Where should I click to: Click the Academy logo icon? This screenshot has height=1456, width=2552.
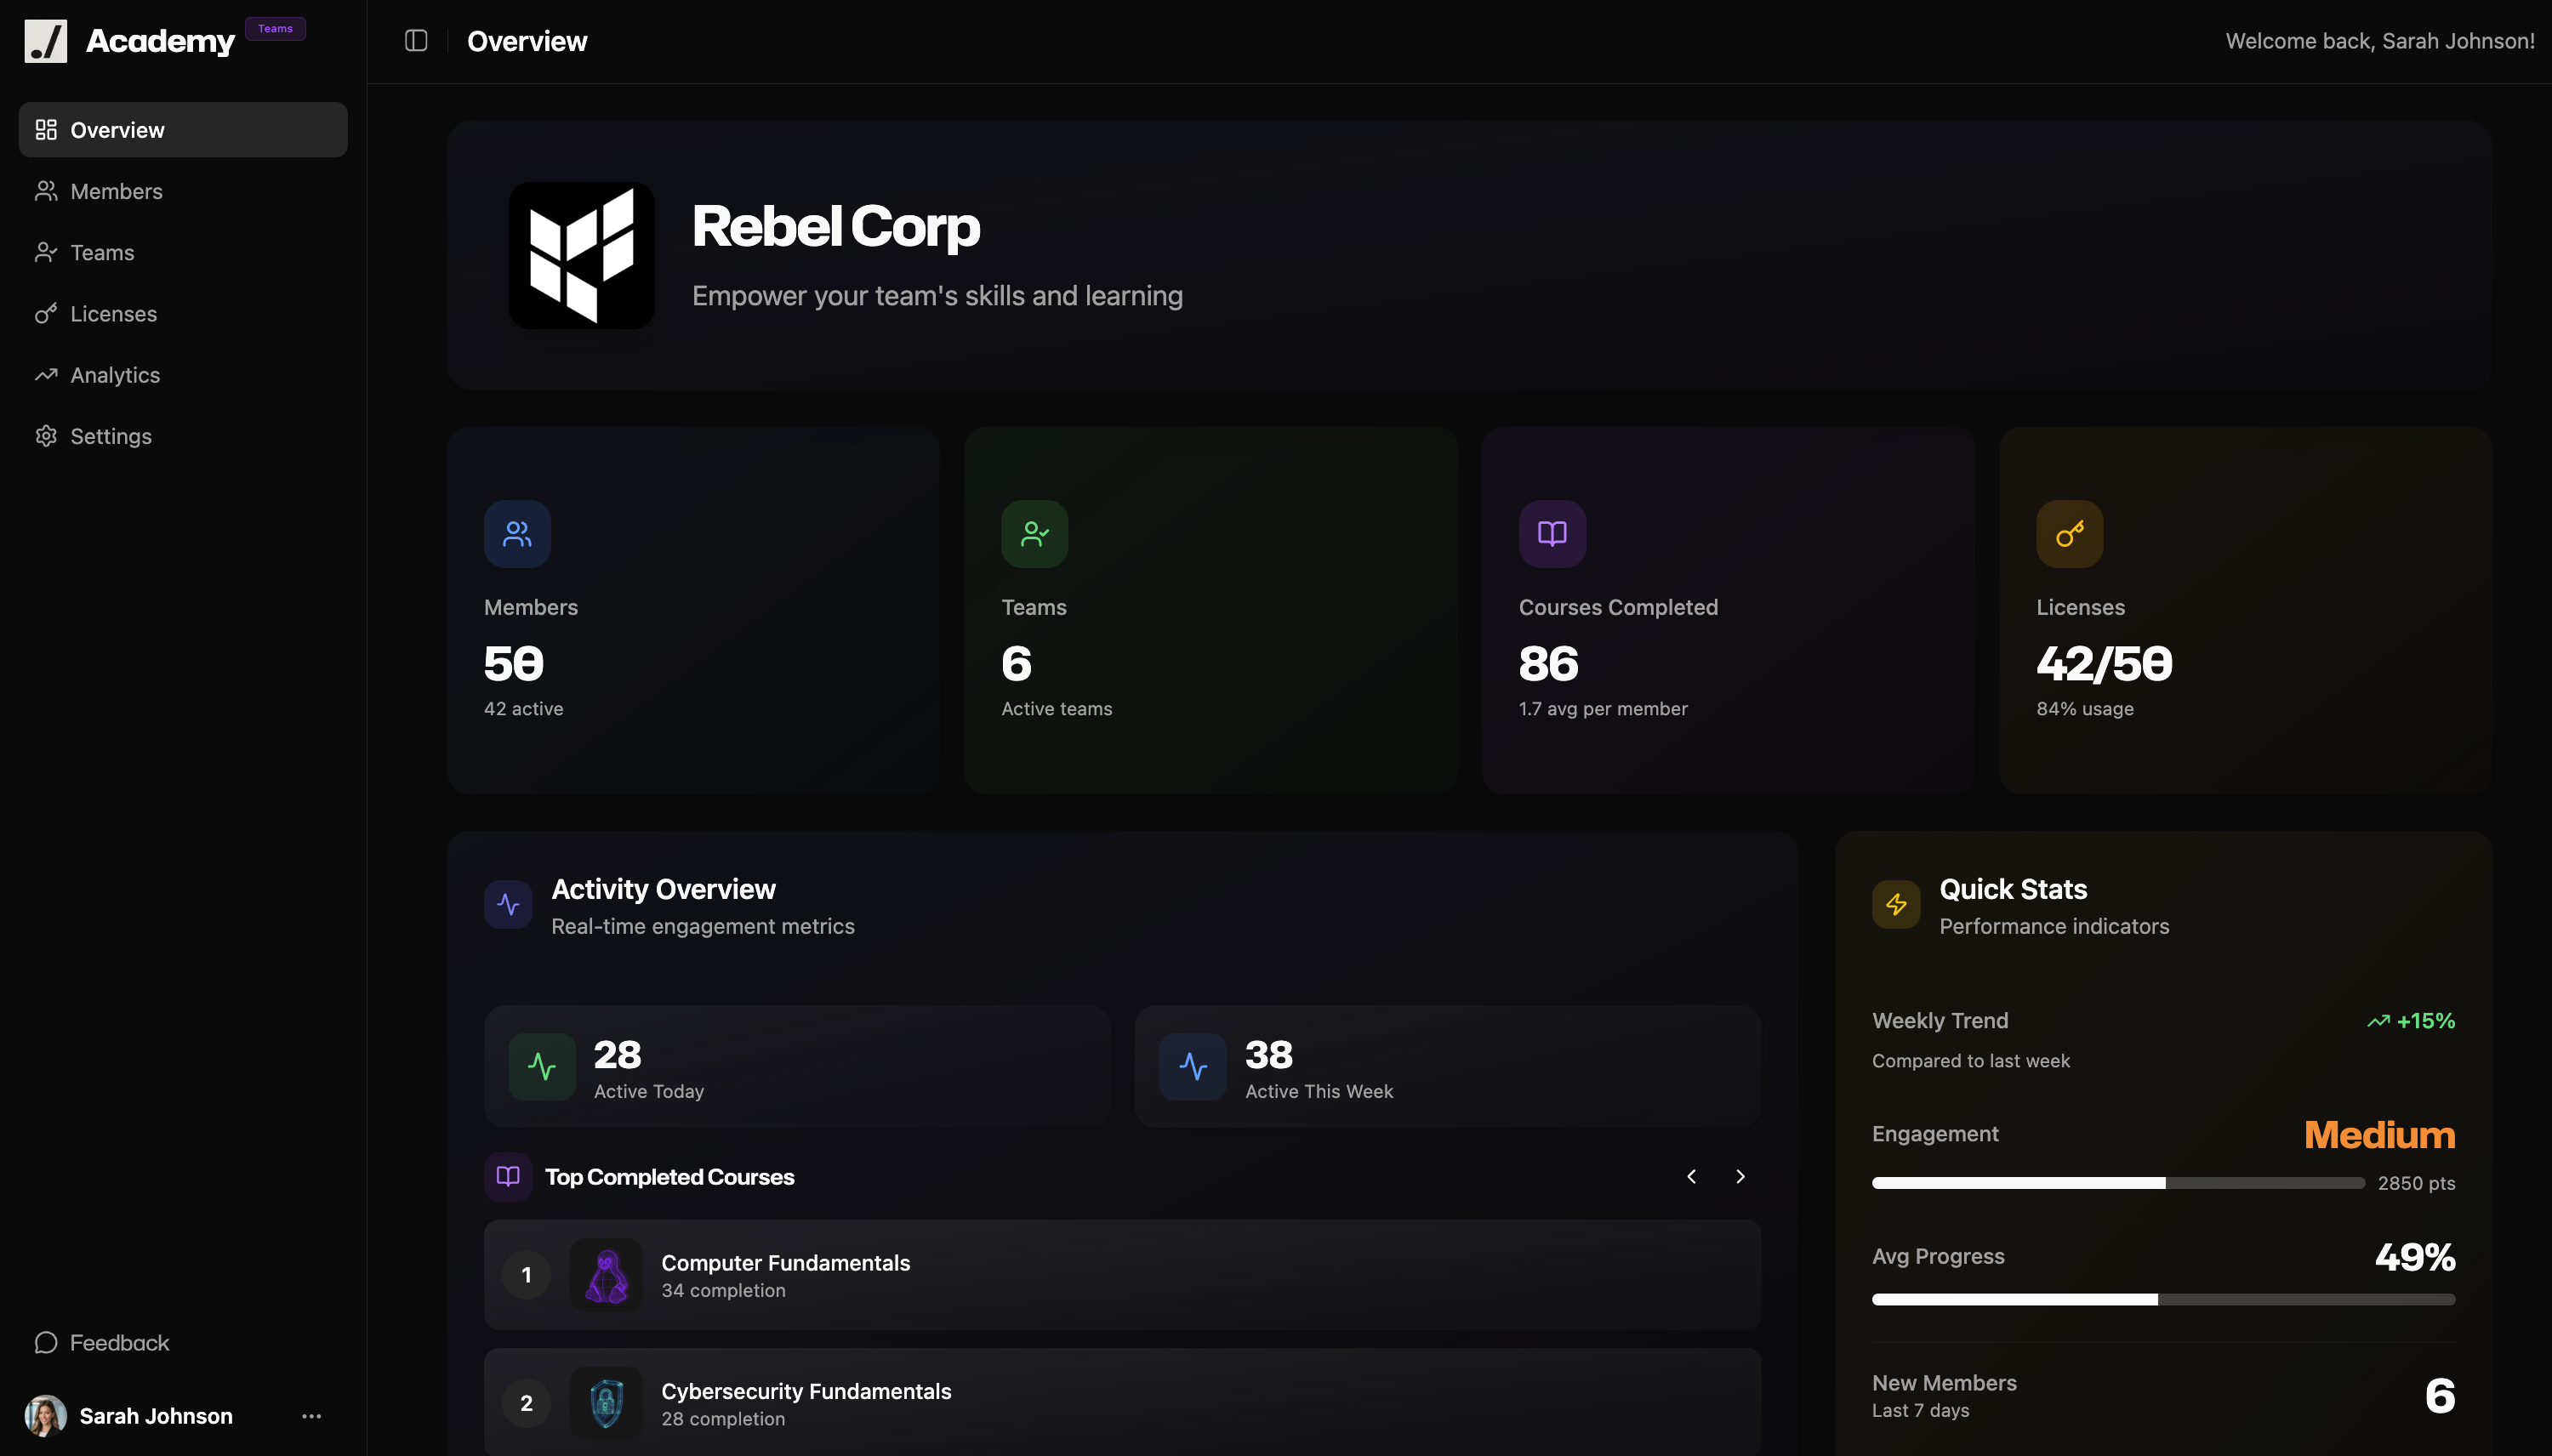click(46, 41)
